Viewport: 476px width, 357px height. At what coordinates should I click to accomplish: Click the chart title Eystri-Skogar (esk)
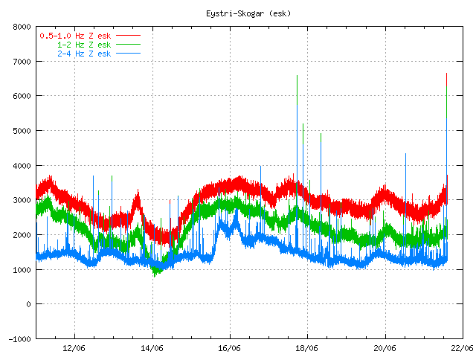237,14
